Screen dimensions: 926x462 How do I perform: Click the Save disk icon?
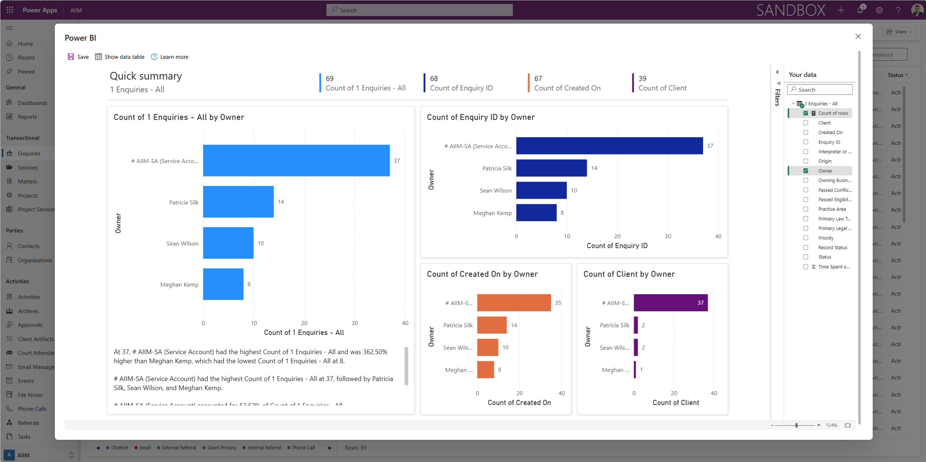tap(71, 57)
